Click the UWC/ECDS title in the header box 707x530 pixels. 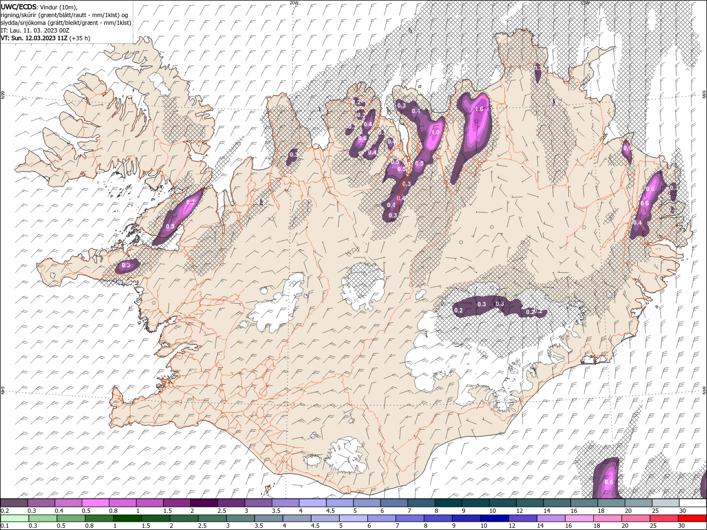point(19,7)
